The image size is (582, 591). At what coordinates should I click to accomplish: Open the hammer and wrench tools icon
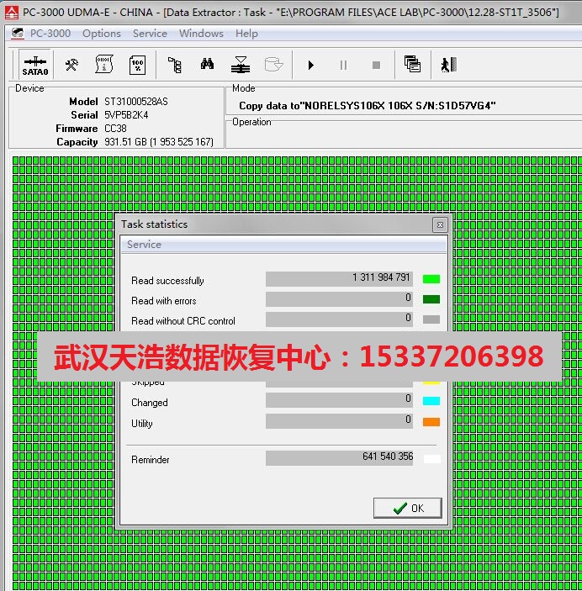(72, 65)
